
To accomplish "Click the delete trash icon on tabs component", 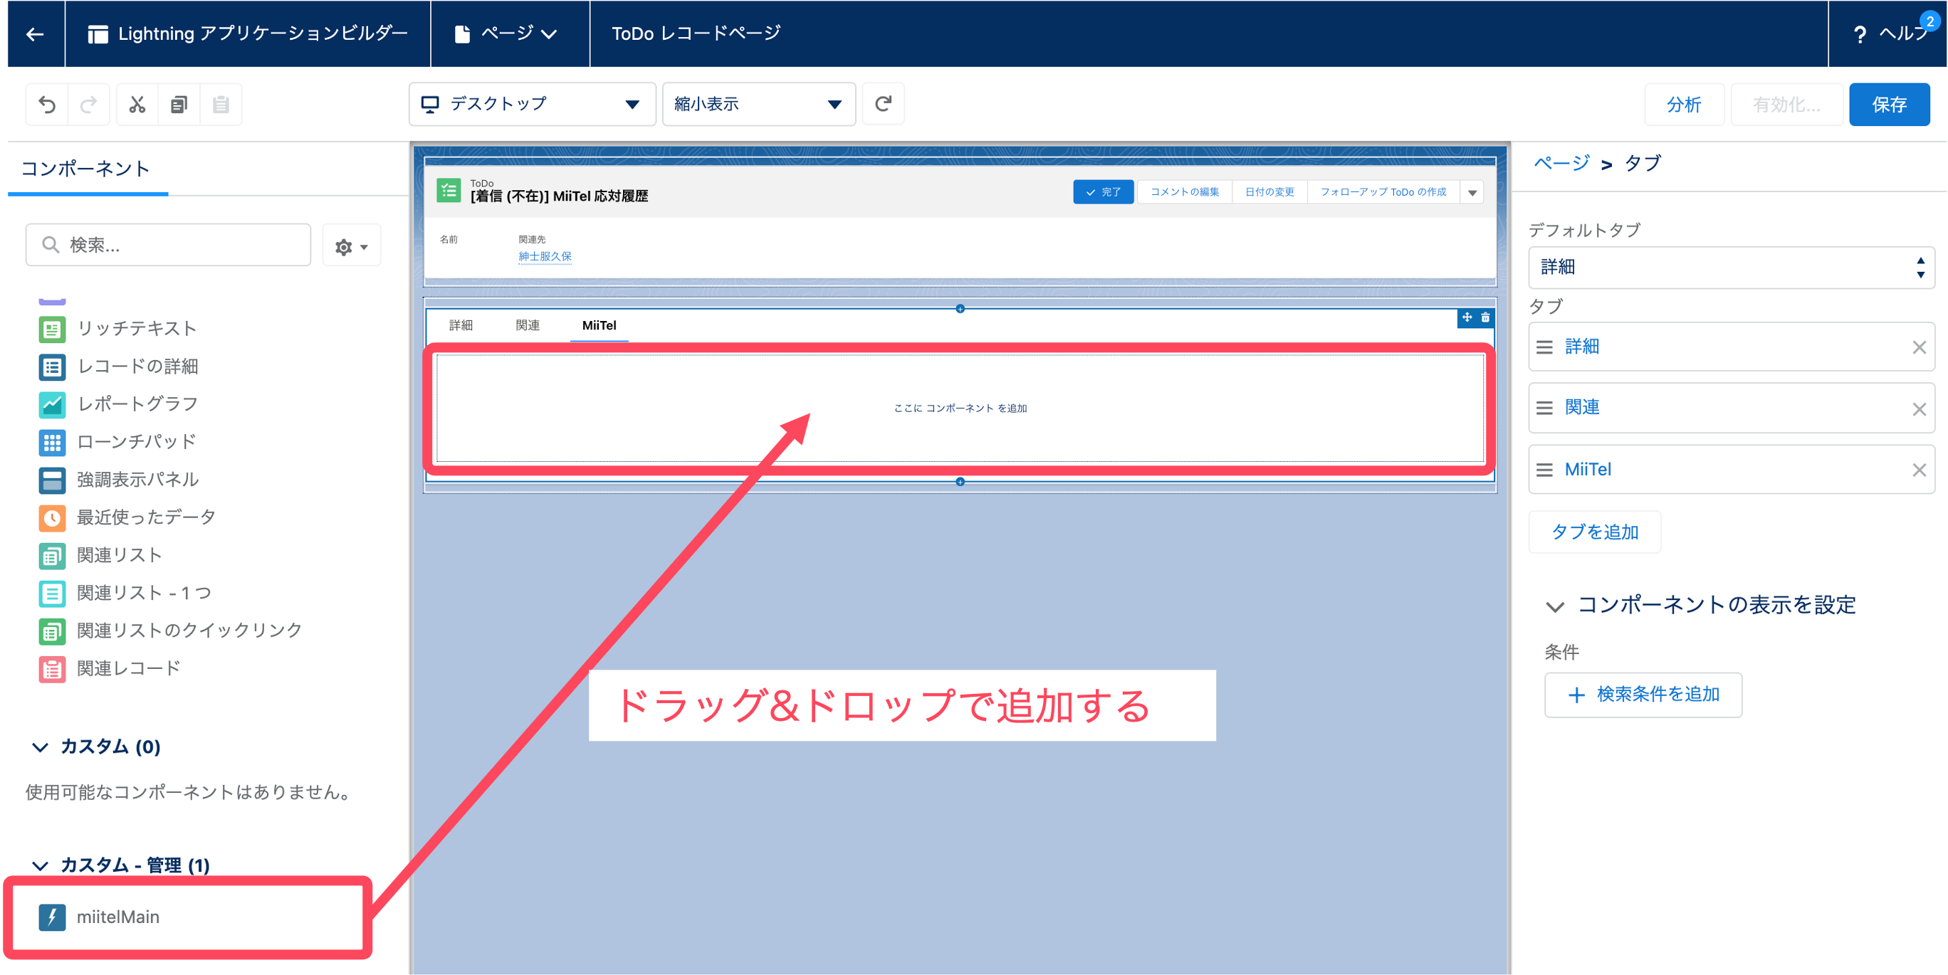I will (1485, 317).
